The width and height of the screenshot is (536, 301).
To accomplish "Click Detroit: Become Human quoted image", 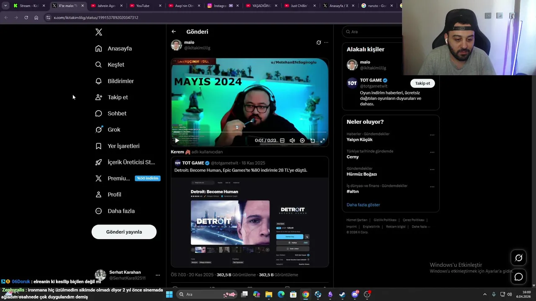I will pyautogui.click(x=250, y=222).
